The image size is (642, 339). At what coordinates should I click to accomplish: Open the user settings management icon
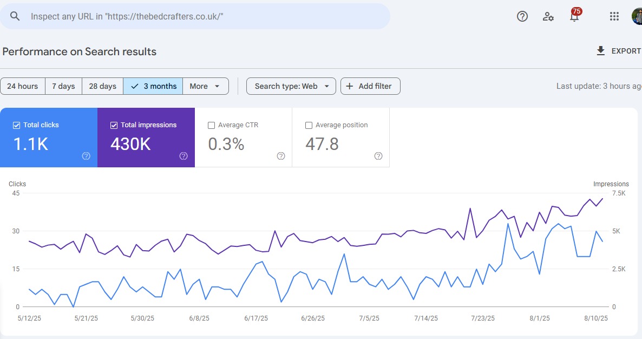point(548,17)
